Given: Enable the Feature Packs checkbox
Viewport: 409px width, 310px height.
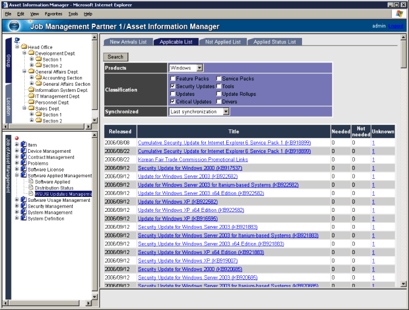Looking at the screenshot, I should (173, 79).
